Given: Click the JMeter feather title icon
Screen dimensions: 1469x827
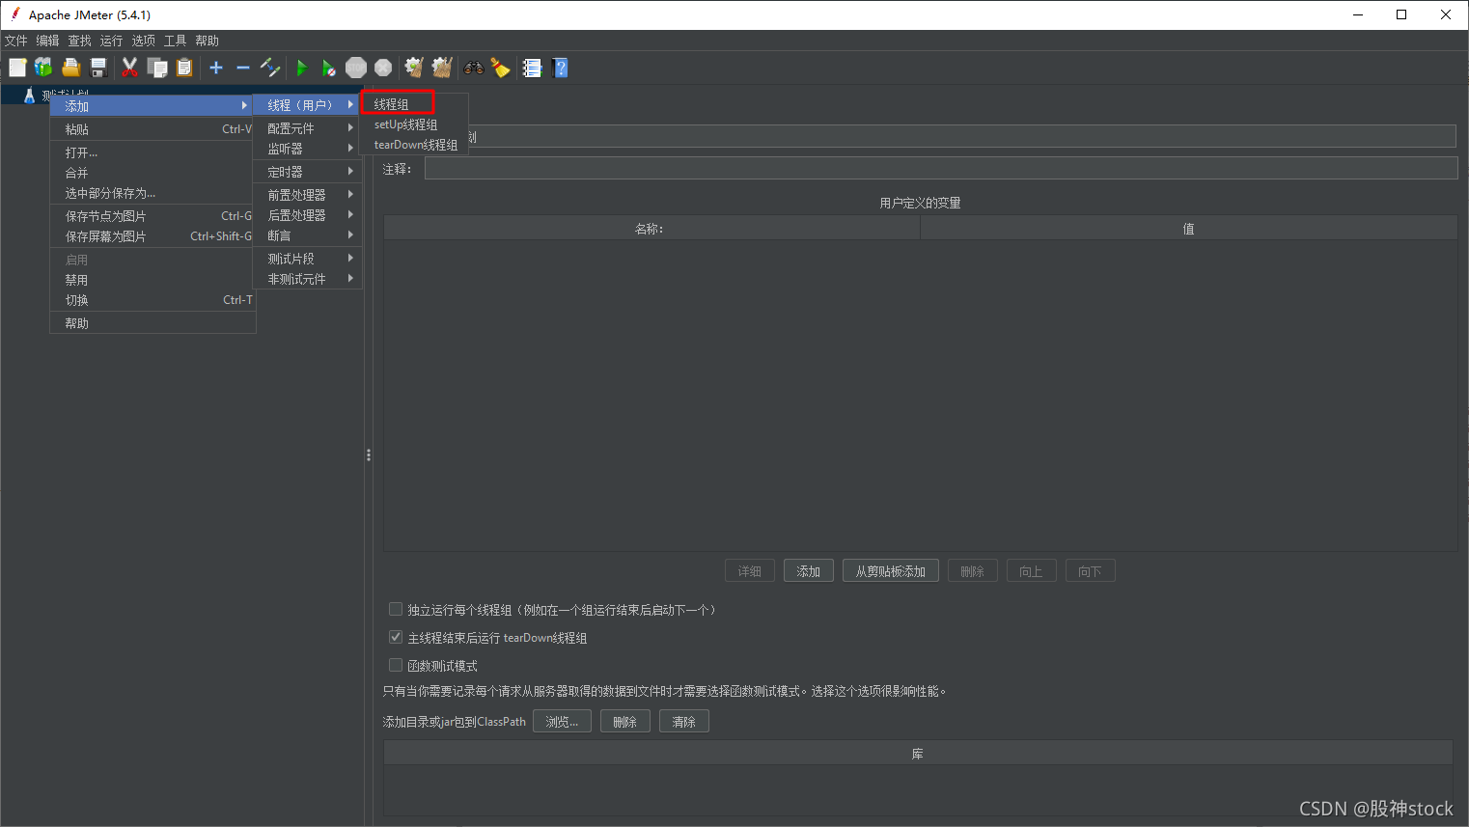Looking at the screenshot, I should pyautogui.click(x=14, y=14).
